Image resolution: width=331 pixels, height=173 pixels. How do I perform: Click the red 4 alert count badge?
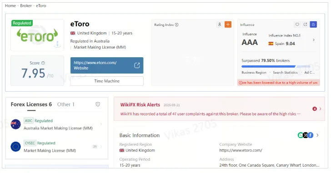pyautogui.click(x=315, y=109)
